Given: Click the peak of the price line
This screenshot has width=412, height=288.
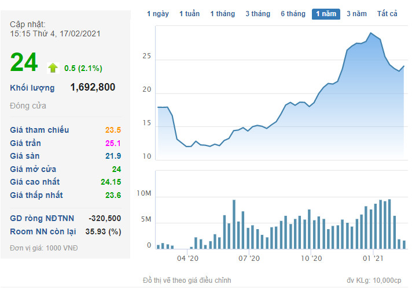Looking at the screenshot, I should 371,33.
